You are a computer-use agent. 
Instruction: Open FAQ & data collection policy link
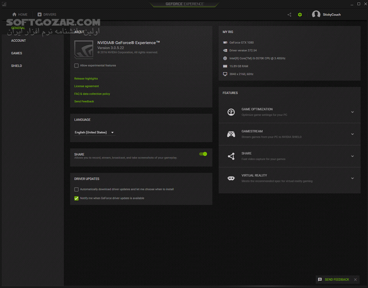click(x=92, y=94)
